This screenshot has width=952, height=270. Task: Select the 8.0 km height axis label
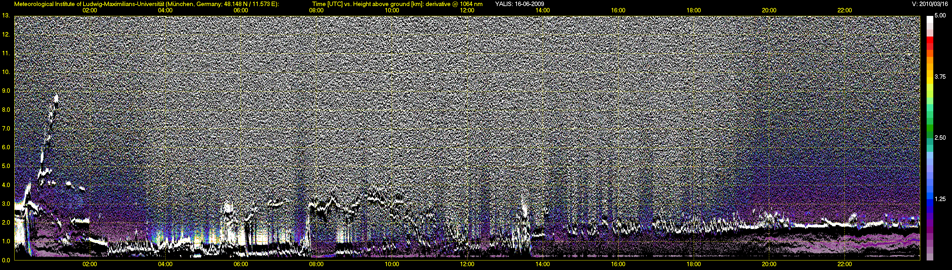[x=5, y=110]
